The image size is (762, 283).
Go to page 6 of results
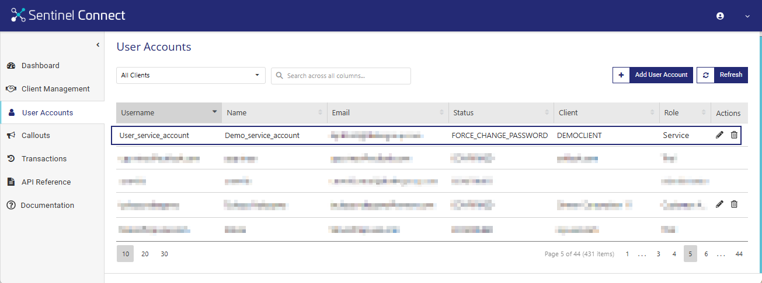click(706, 254)
